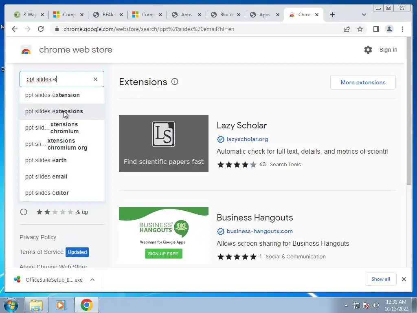This screenshot has height=313, width=417.
Task: Click Lazy Scholar star rating
Action: (x=237, y=165)
